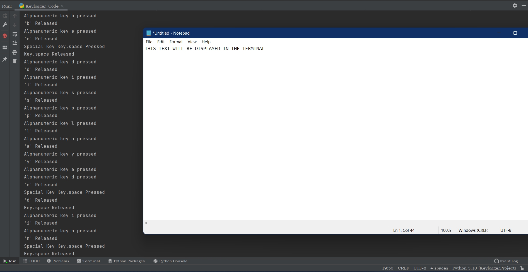528x272 pixels.
Task: Open run configuration with the wrench icon
Action: (x=4, y=25)
